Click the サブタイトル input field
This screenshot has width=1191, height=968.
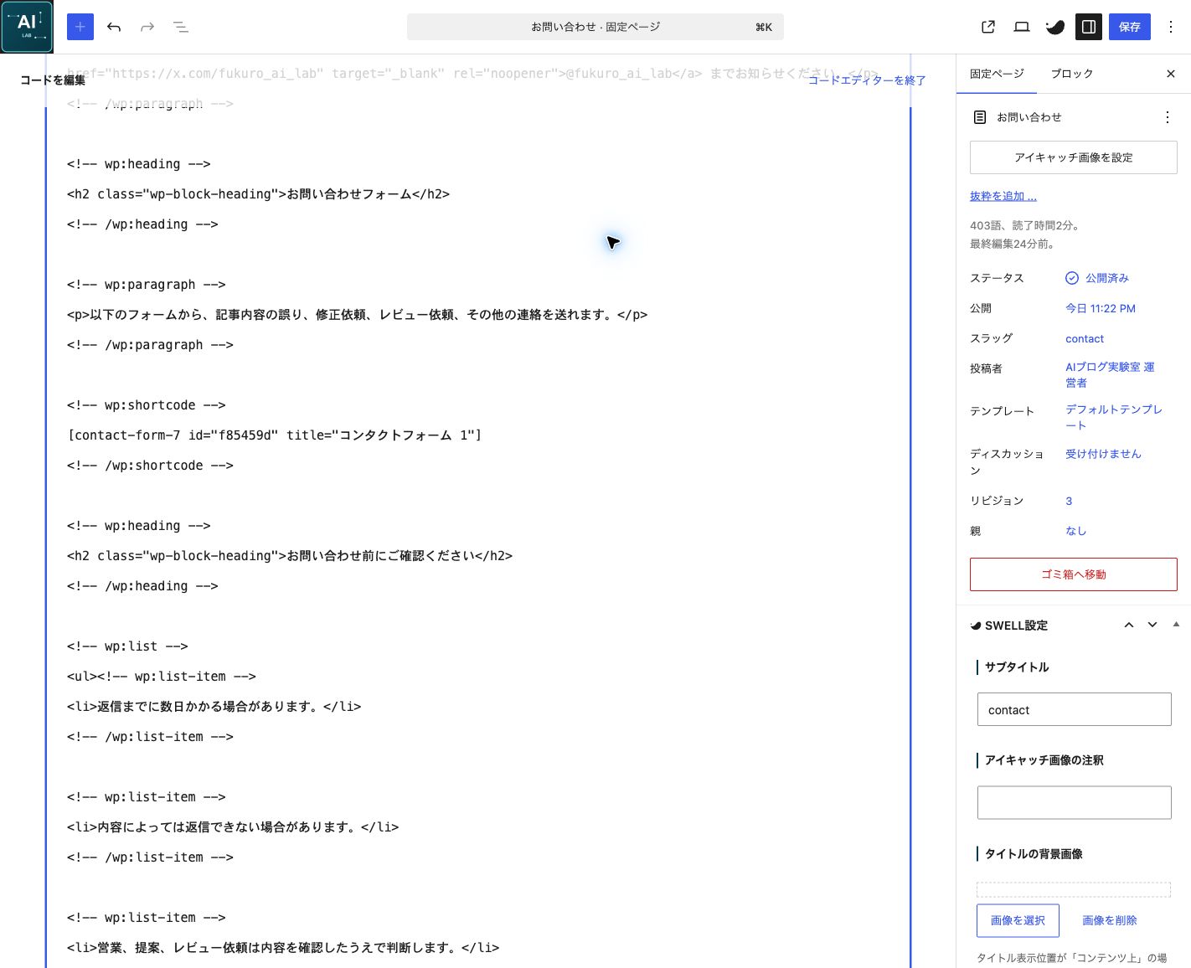(x=1074, y=709)
